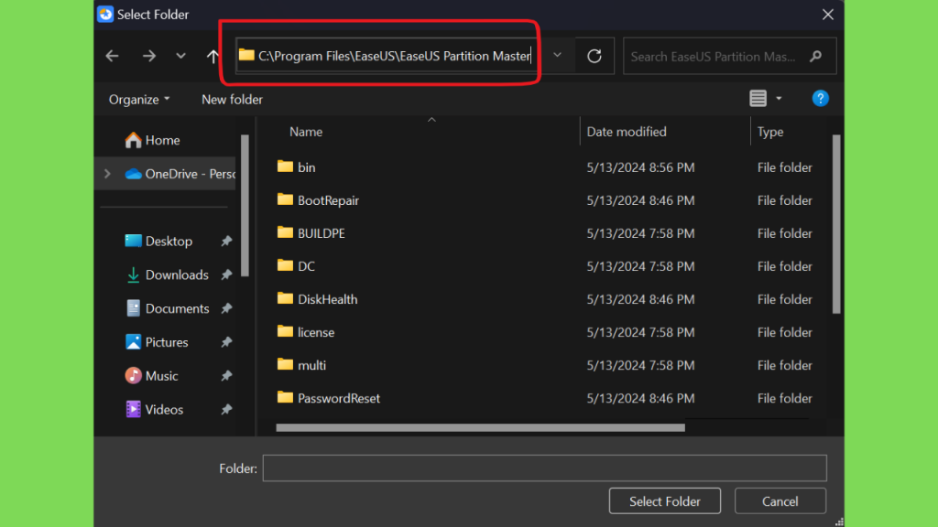The image size is (938, 527).
Task: Create a New folder
Action: point(232,99)
